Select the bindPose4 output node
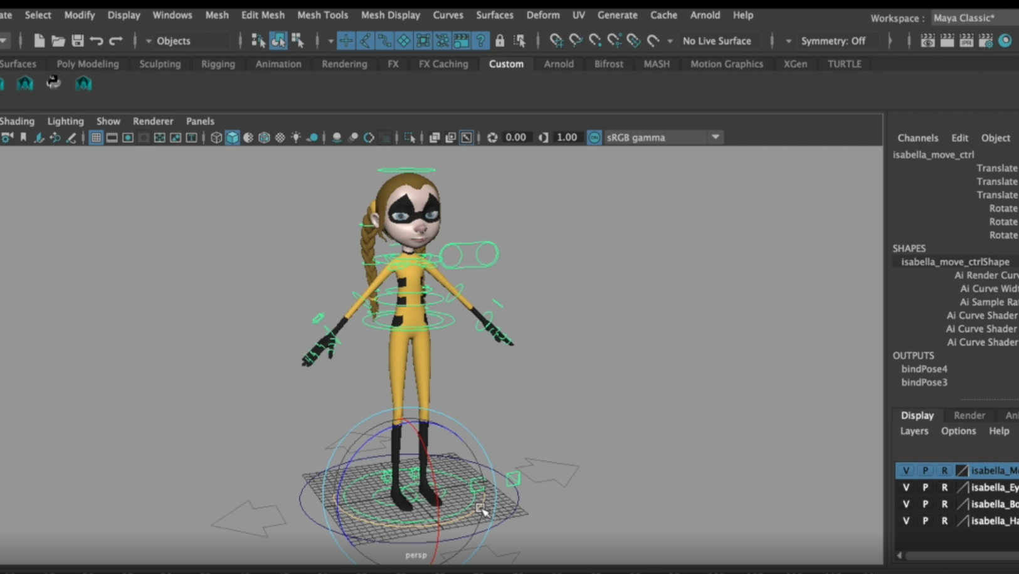The width and height of the screenshot is (1019, 574). coord(924,369)
